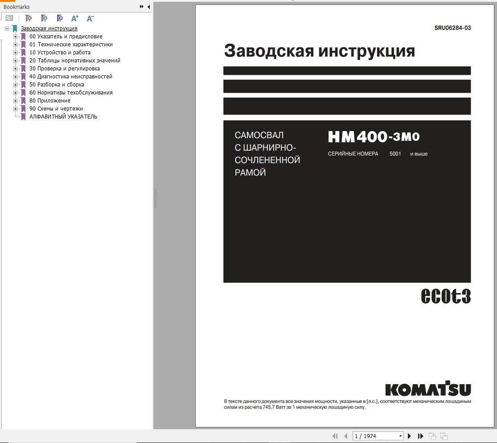The width and height of the screenshot is (497, 443).
Task: Click the add new bookmark icon
Action: click(x=44, y=18)
